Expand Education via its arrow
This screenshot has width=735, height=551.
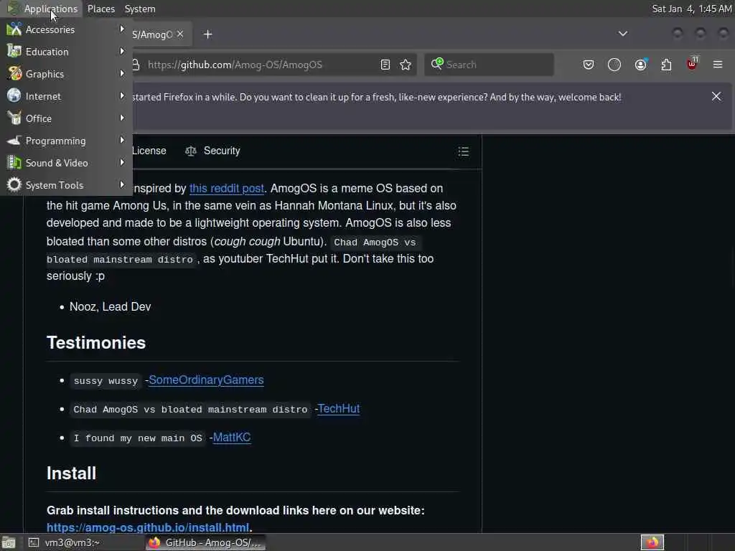click(x=122, y=51)
